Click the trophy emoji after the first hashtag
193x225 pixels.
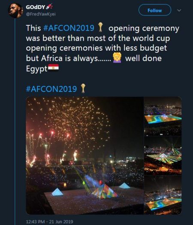[101, 27]
